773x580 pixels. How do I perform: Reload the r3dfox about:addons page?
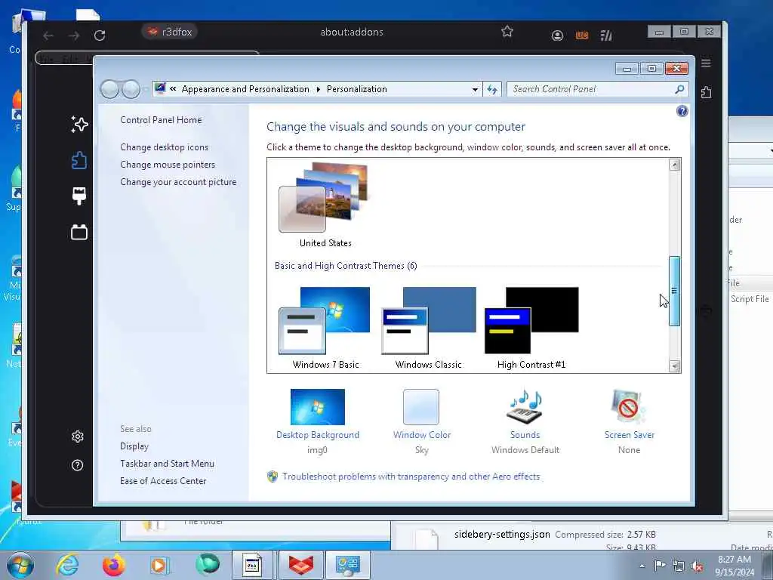pyautogui.click(x=100, y=35)
